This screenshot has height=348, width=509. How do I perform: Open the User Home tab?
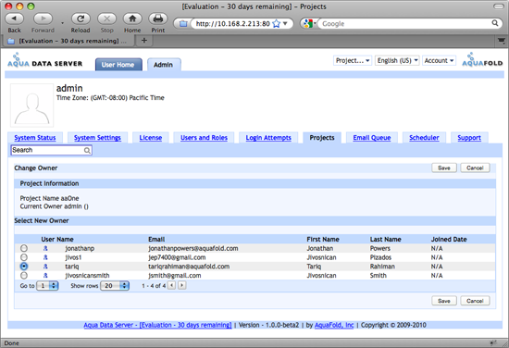coord(118,65)
